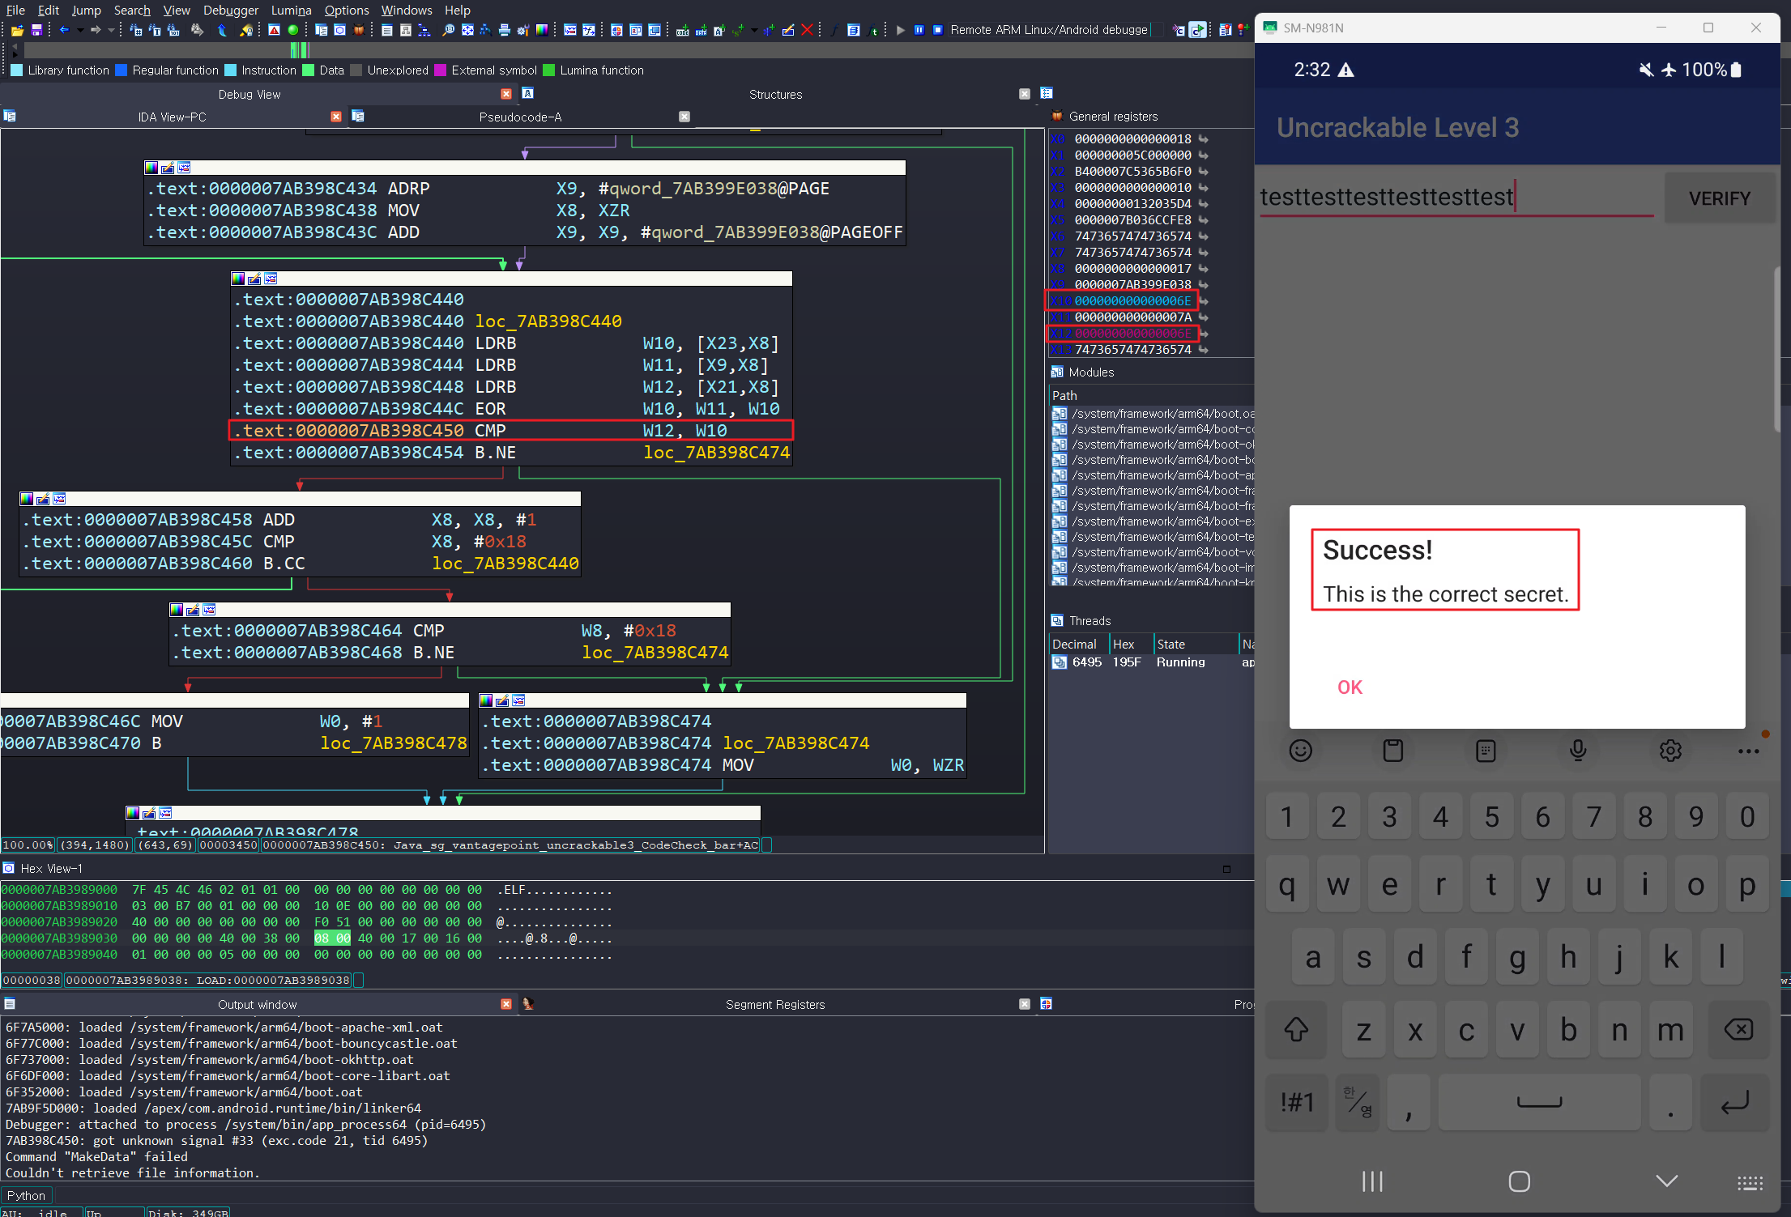Close the Output window tab
Screen dimensions: 1791x1217
506,1004
